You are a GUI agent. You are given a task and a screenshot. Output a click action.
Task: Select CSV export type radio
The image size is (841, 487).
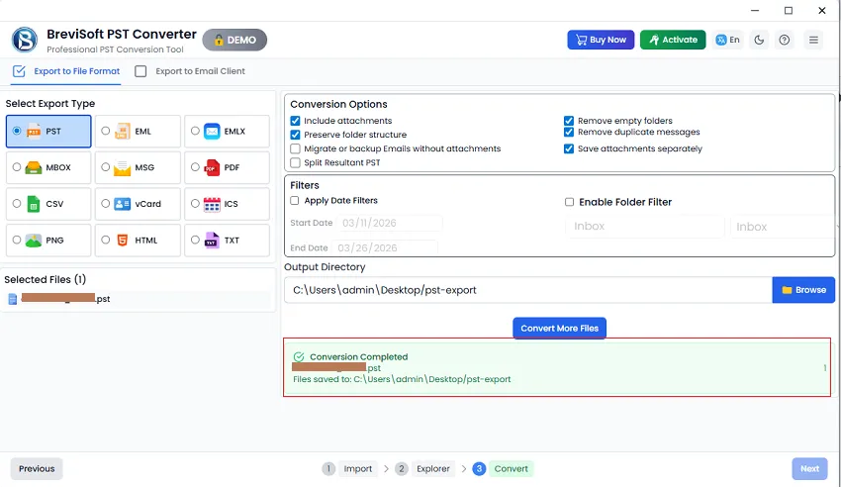pyautogui.click(x=17, y=204)
